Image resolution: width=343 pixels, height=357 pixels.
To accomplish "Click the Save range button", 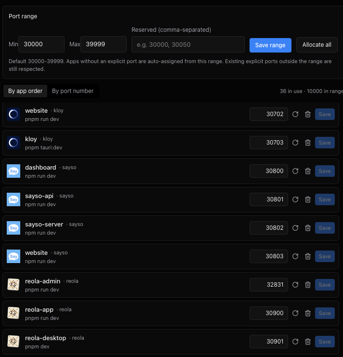I will (x=270, y=45).
